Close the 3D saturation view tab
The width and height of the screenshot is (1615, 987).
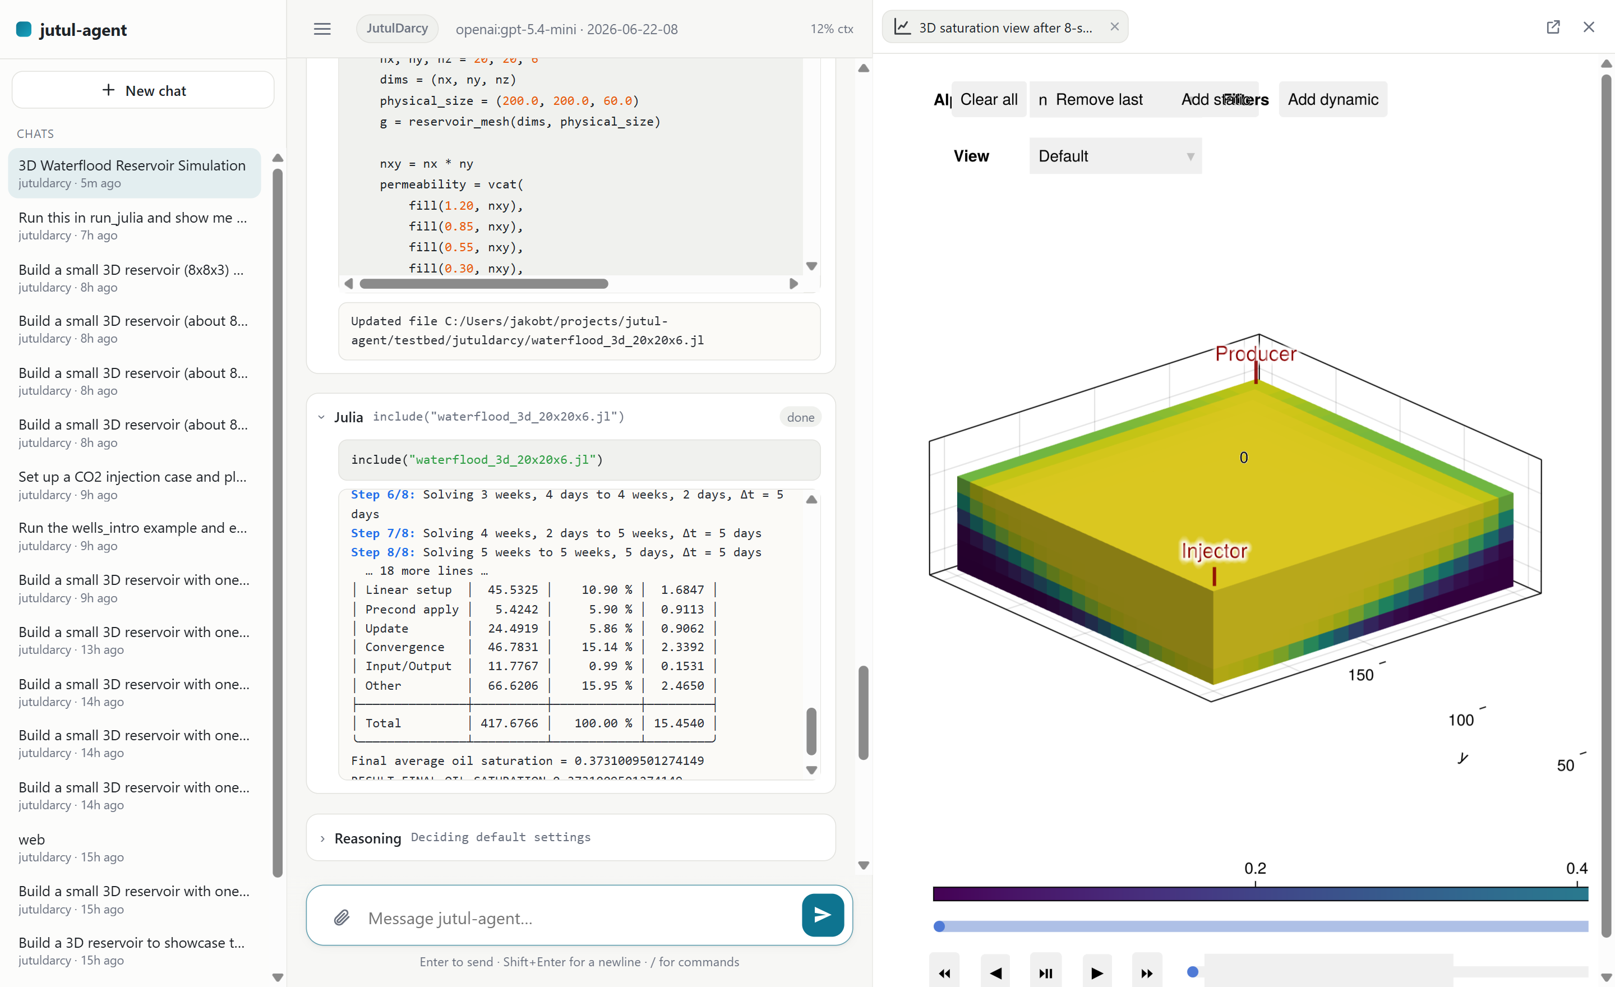[1114, 27]
